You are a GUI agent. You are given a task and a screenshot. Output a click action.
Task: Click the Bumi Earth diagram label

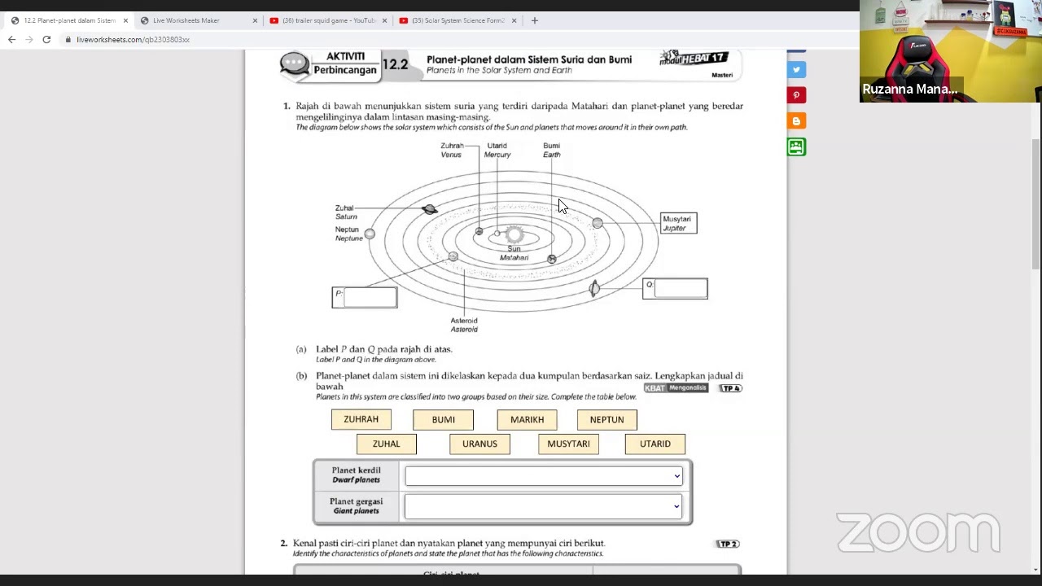tap(552, 150)
